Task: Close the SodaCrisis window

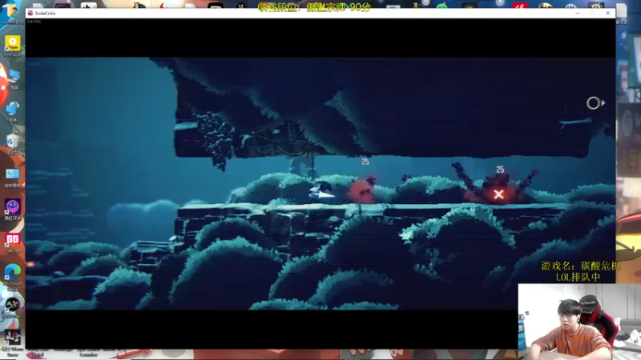Action: click(x=608, y=13)
